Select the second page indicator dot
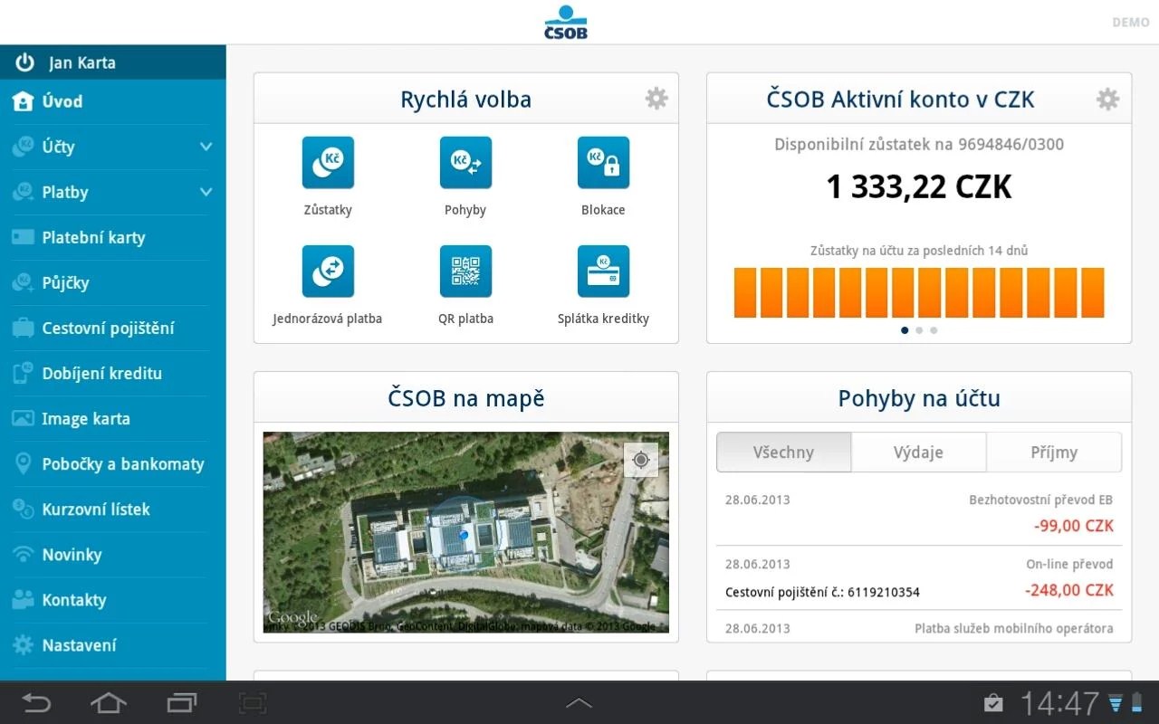 pyautogui.click(x=919, y=330)
